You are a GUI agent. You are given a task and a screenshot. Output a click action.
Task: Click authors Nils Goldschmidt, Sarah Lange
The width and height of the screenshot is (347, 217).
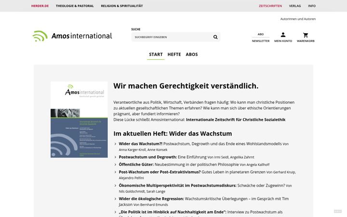click(x=142, y=191)
